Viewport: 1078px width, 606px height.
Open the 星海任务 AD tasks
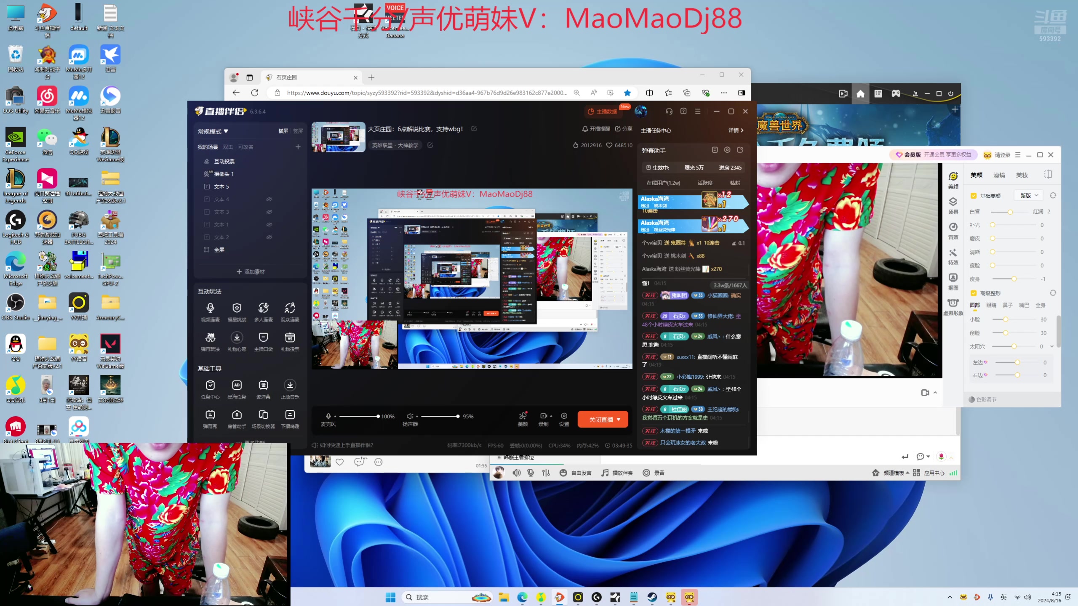tap(237, 390)
